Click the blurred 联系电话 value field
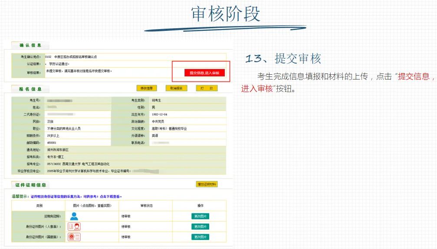437x249 pixels. pyautogui.click(x=161, y=143)
